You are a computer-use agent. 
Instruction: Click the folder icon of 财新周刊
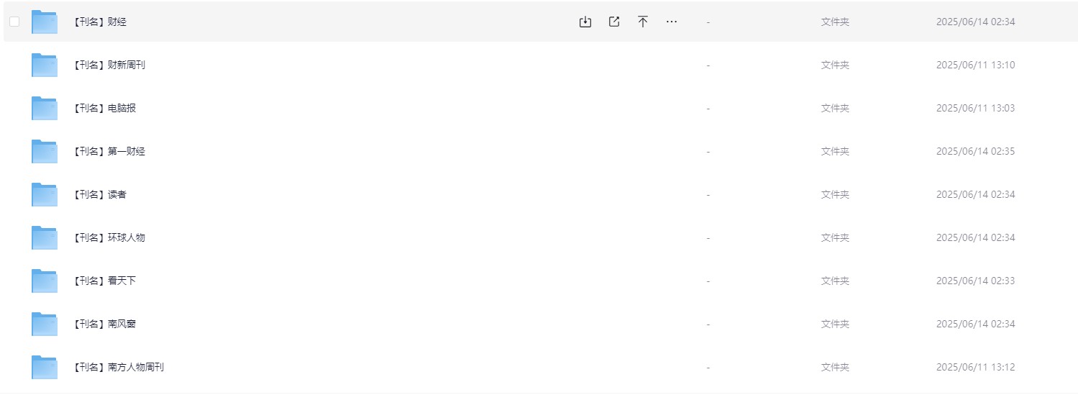pyautogui.click(x=45, y=65)
